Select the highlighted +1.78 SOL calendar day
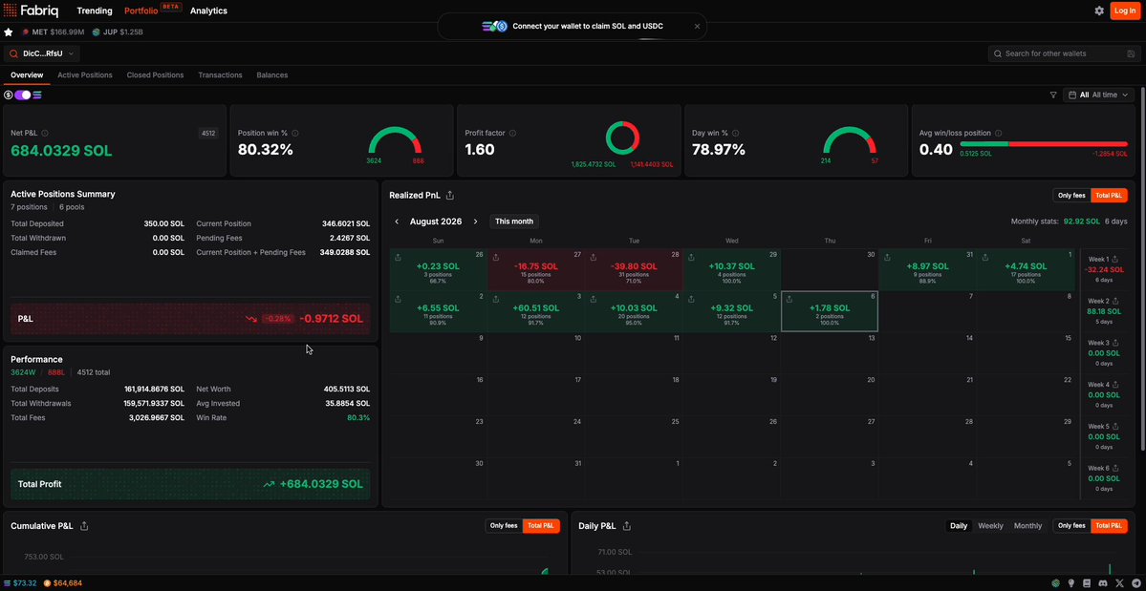Viewport: 1146px width, 591px height. pos(830,311)
